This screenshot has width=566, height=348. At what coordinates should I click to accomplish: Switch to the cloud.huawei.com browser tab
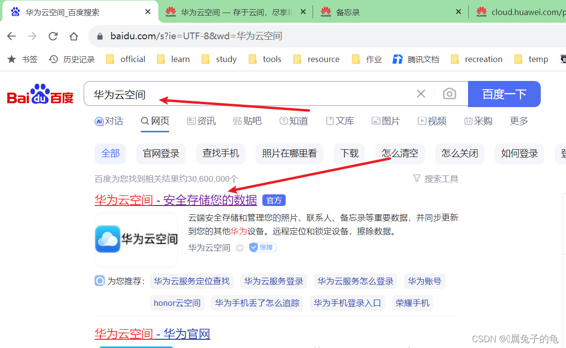(519, 12)
